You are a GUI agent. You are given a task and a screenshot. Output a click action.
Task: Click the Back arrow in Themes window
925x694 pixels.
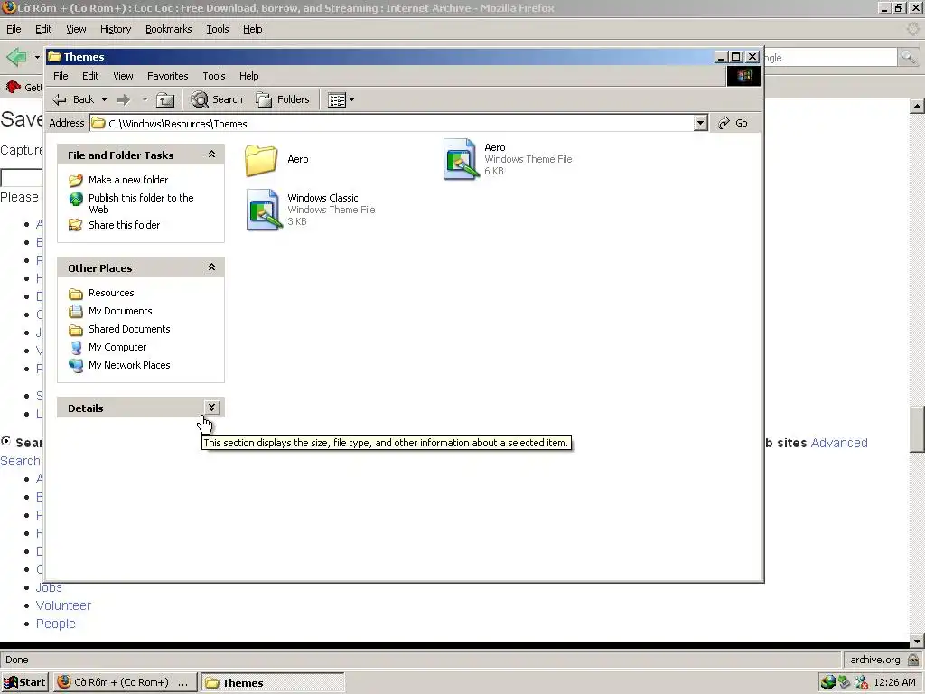pyautogui.click(x=73, y=99)
